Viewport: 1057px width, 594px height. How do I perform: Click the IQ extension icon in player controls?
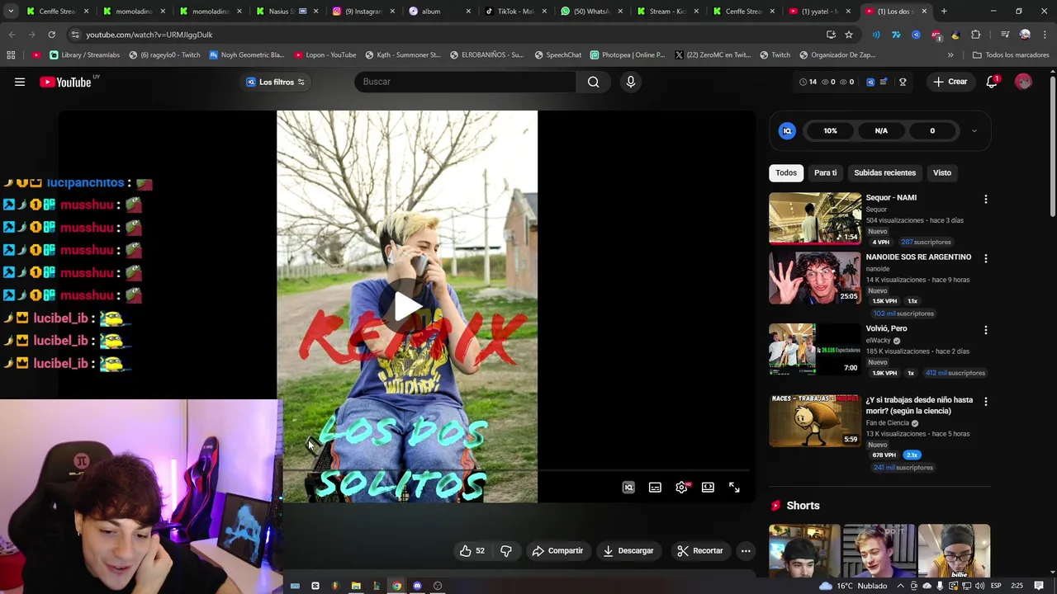click(628, 488)
